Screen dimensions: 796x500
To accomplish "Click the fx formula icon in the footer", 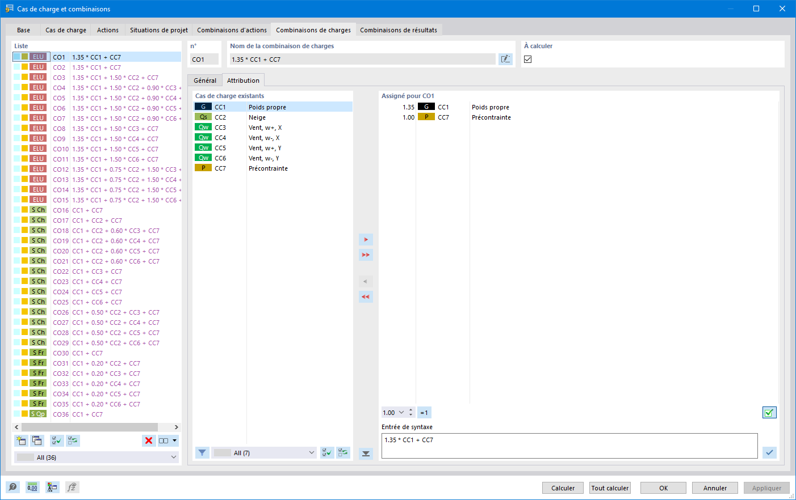I will pos(72,487).
